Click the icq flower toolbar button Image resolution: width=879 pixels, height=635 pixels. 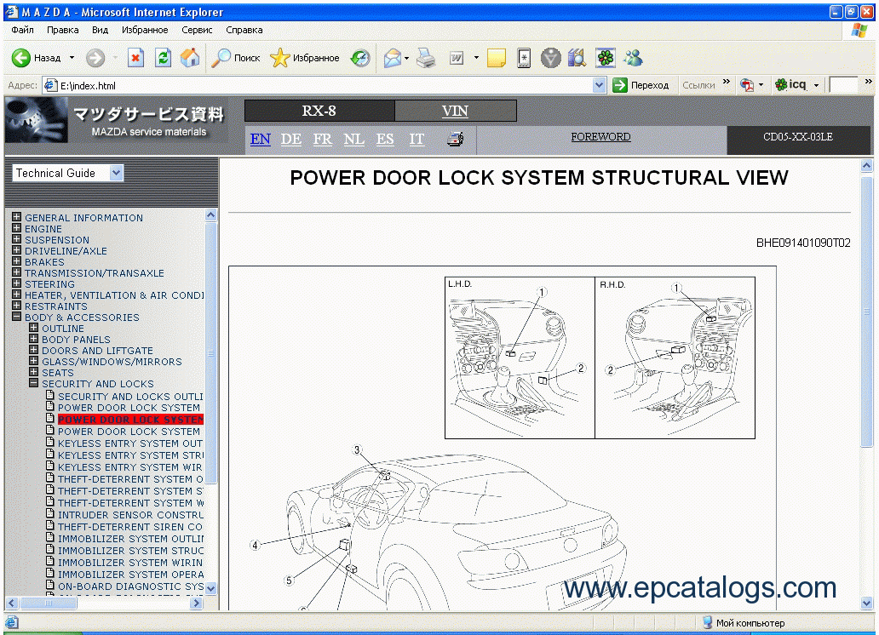point(790,84)
